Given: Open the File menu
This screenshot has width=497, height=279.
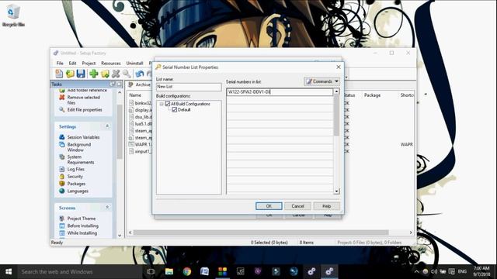Looking at the screenshot, I should point(60,64).
